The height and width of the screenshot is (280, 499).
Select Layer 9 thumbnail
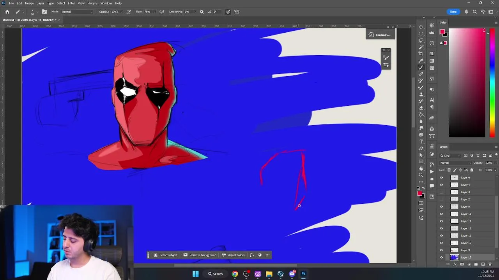coord(454,250)
